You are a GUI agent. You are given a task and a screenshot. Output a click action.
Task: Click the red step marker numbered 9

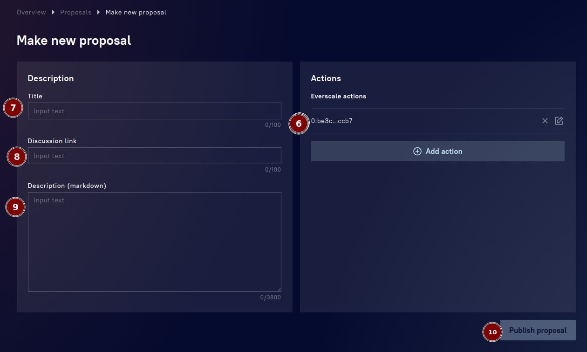pyautogui.click(x=15, y=207)
